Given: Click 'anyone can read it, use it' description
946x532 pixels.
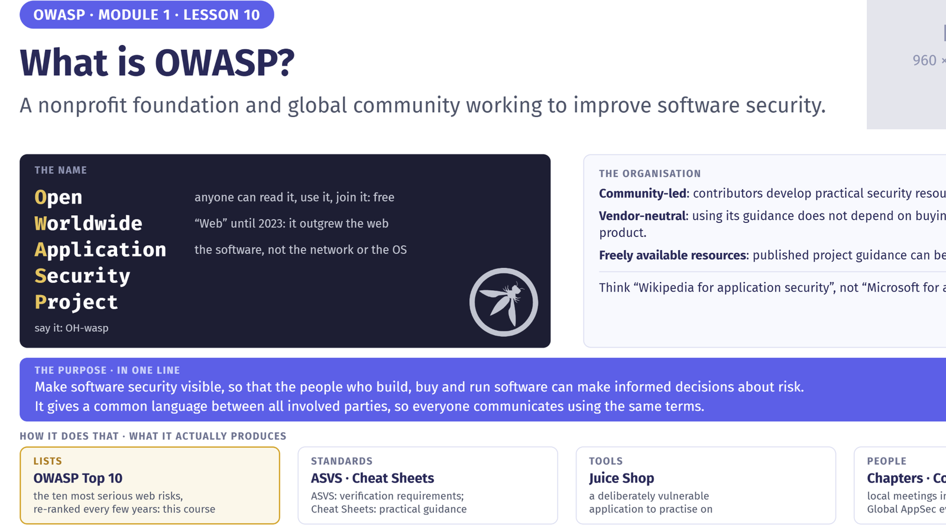Looking at the screenshot, I should pyautogui.click(x=294, y=197).
